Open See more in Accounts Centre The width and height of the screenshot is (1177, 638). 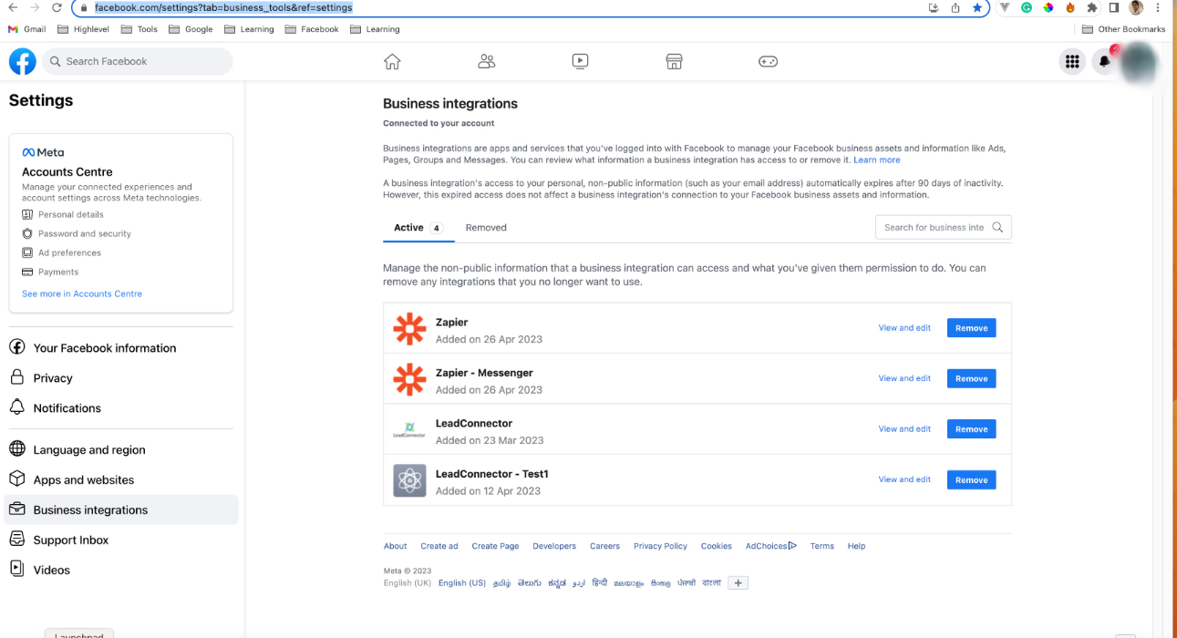tap(82, 294)
